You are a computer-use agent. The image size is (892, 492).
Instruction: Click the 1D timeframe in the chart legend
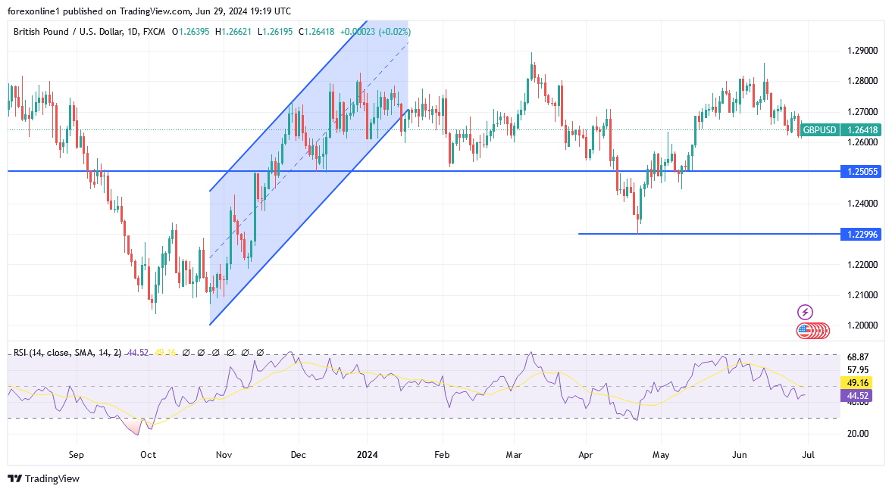(133, 32)
